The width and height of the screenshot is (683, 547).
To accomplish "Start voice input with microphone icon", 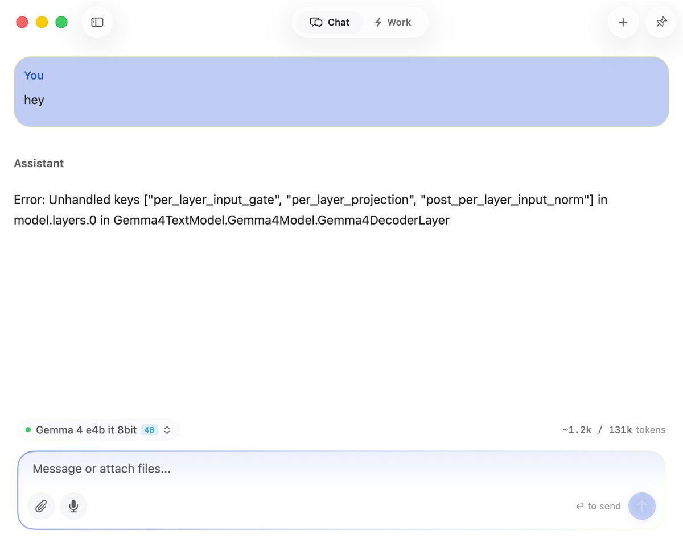I will click(73, 506).
